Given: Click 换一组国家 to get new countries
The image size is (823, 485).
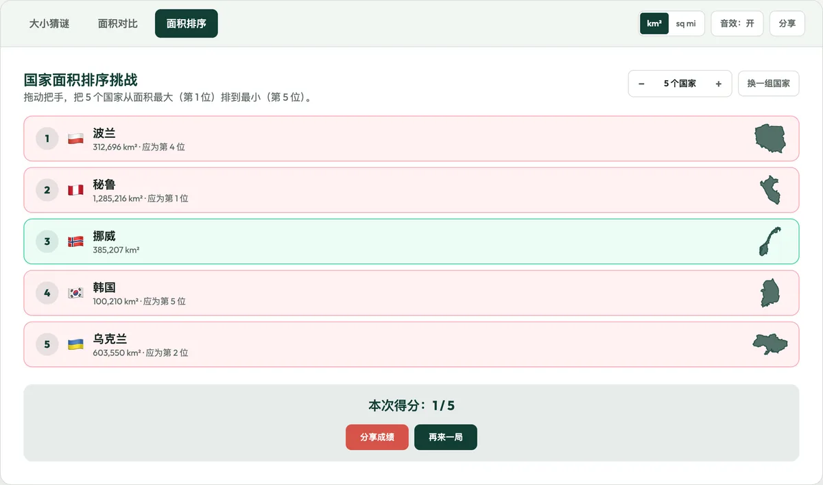Looking at the screenshot, I should pos(769,84).
